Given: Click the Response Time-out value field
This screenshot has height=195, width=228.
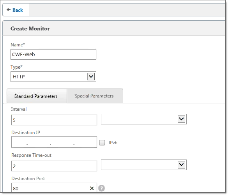Looking at the screenshot, I should [54, 166].
